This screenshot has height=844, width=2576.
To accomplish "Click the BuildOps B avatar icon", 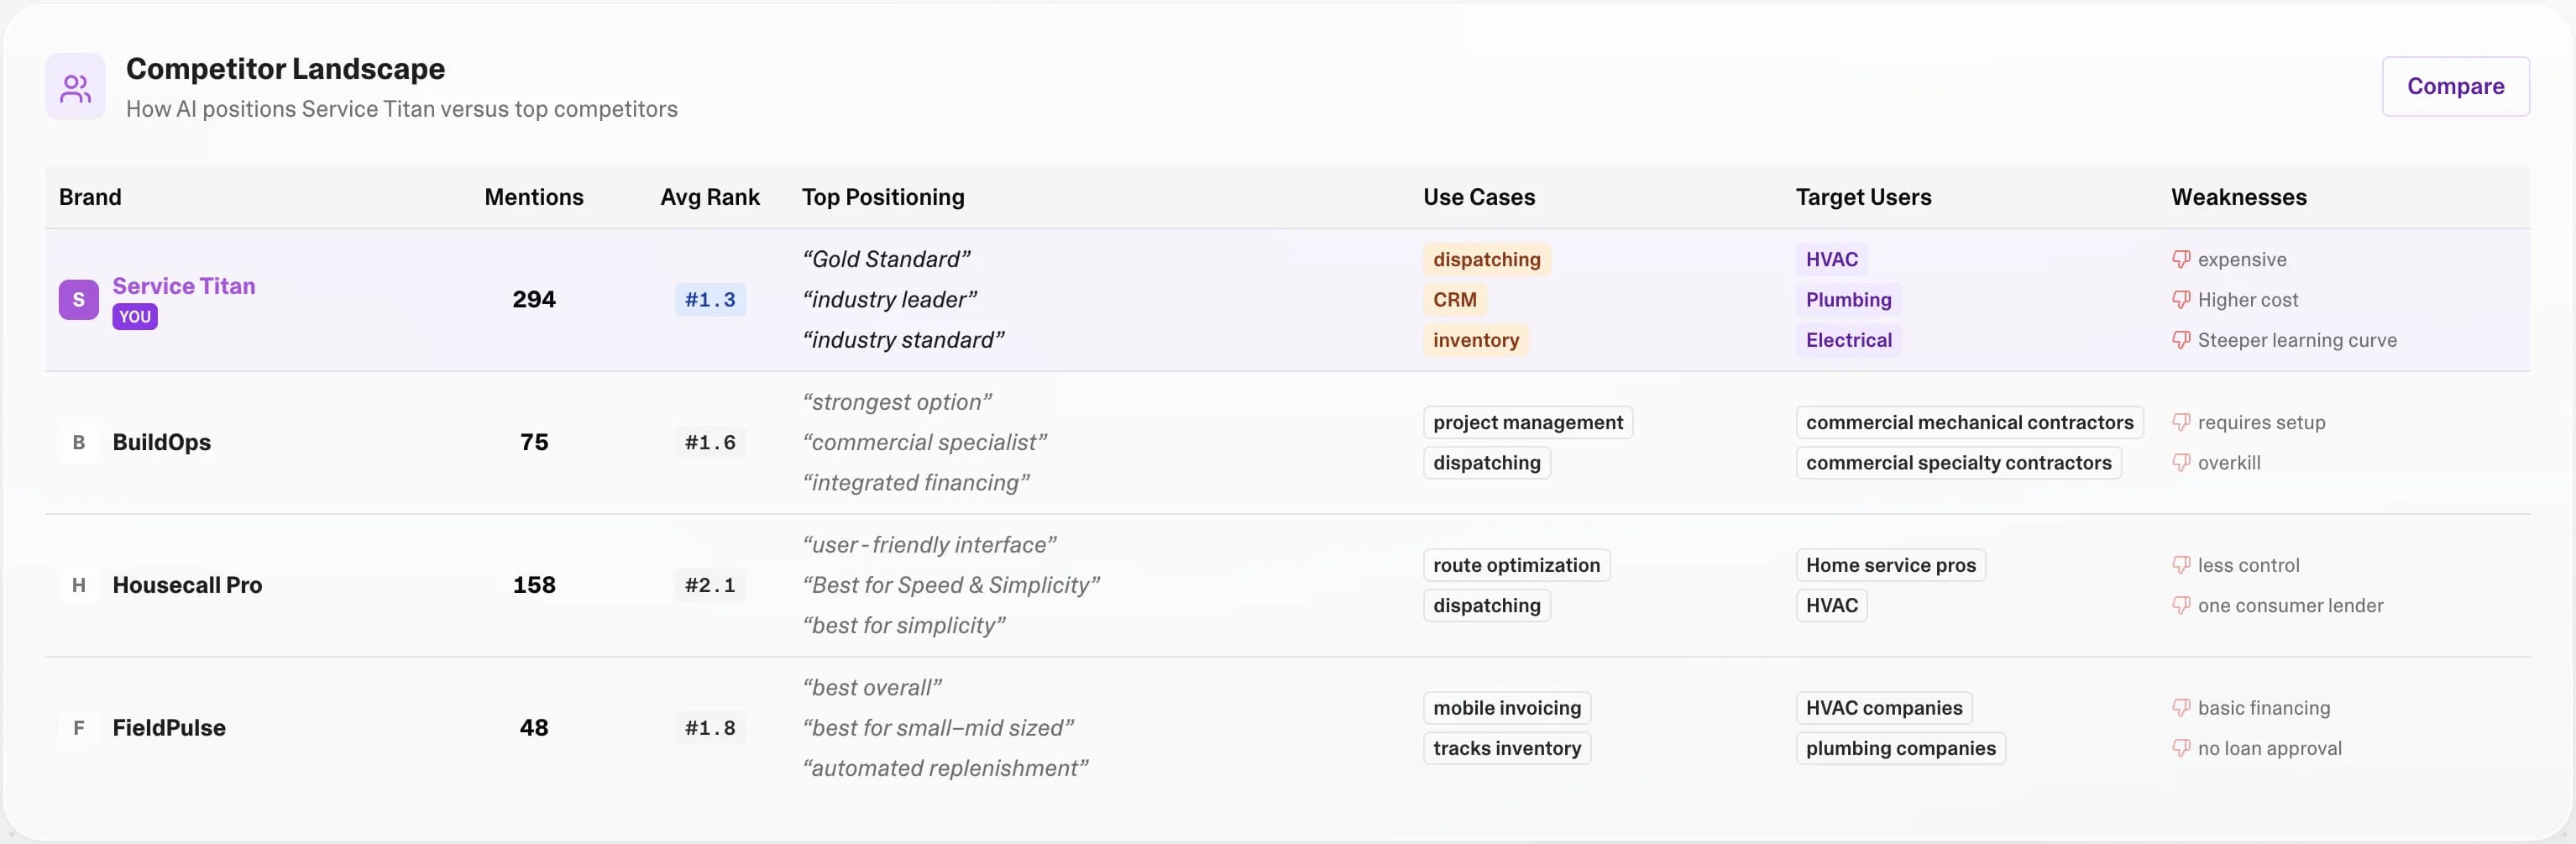I will point(78,442).
